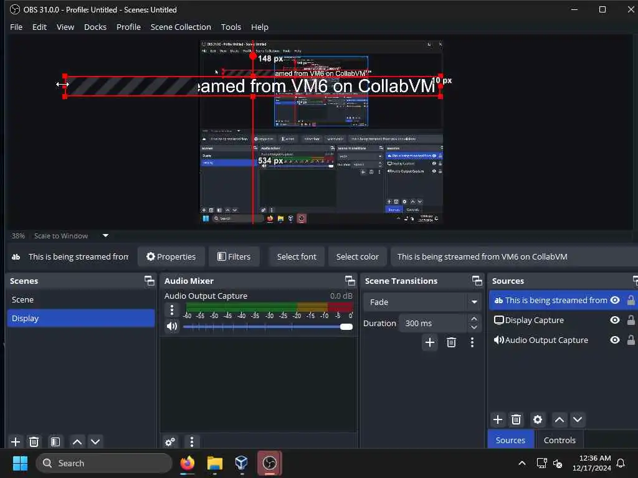638x478 pixels.
Task: Mute Audio Output Capture speaker icon
Action: point(172,326)
